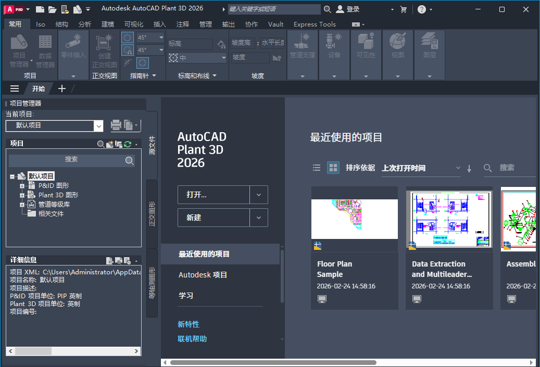The height and width of the screenshot is (367, 540).
Task: Switch to the 分析 ribbon tab
Action: tap(85, 24)
